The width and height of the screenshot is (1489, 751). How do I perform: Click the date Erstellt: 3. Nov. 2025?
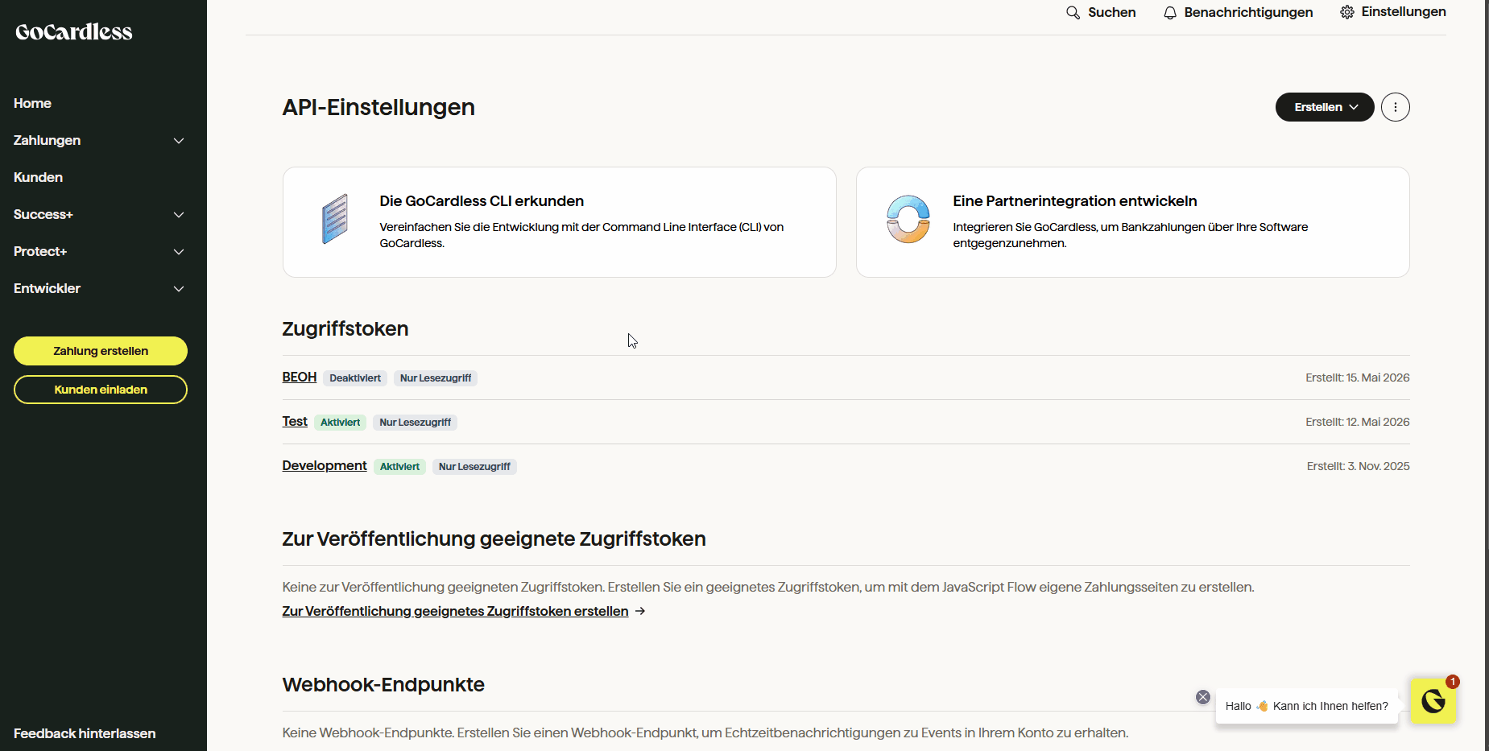[x=1359, y=466]
